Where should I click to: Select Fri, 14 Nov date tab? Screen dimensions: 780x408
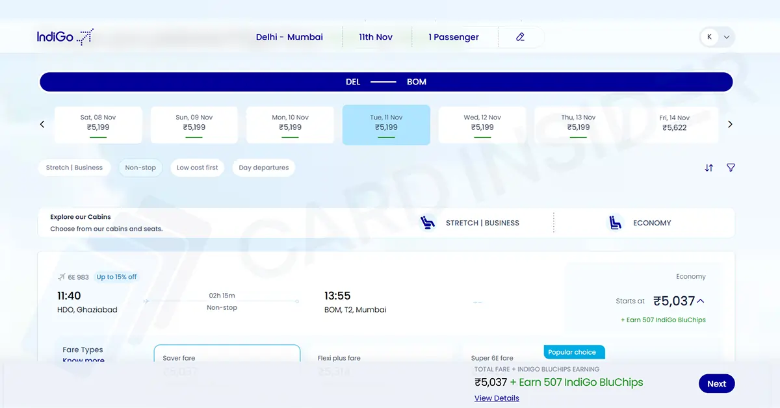pos(675,125)
